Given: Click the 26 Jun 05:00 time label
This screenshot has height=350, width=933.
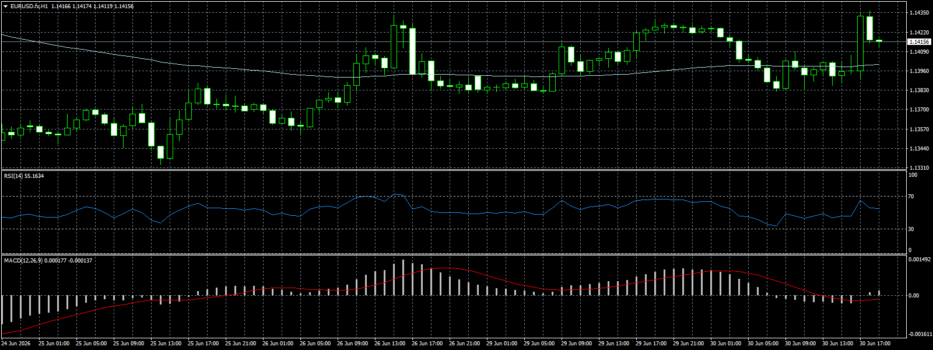Looking at the screenshot, I should (x=315, y=344).
